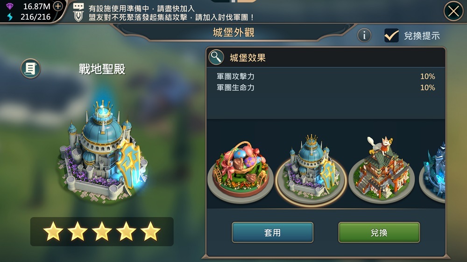Select the partially visible ice crystal skin
This screenshot has width=467, height=262.
click(x=432, y=171)
